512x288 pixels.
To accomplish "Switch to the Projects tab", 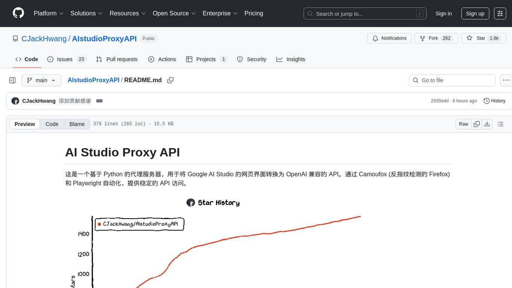I will tap(206, 59).
